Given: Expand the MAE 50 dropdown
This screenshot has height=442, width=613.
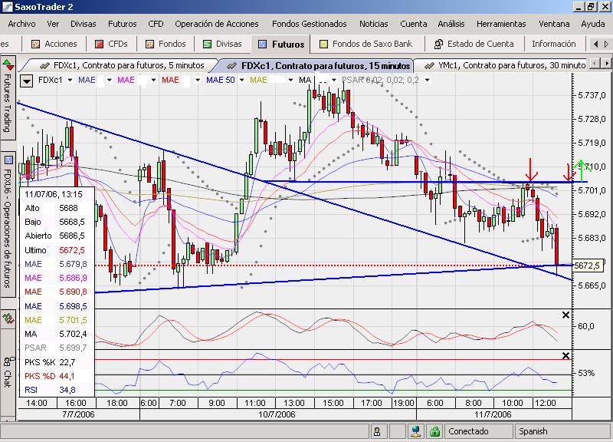Looking at the screenshot, I should 242,81.
